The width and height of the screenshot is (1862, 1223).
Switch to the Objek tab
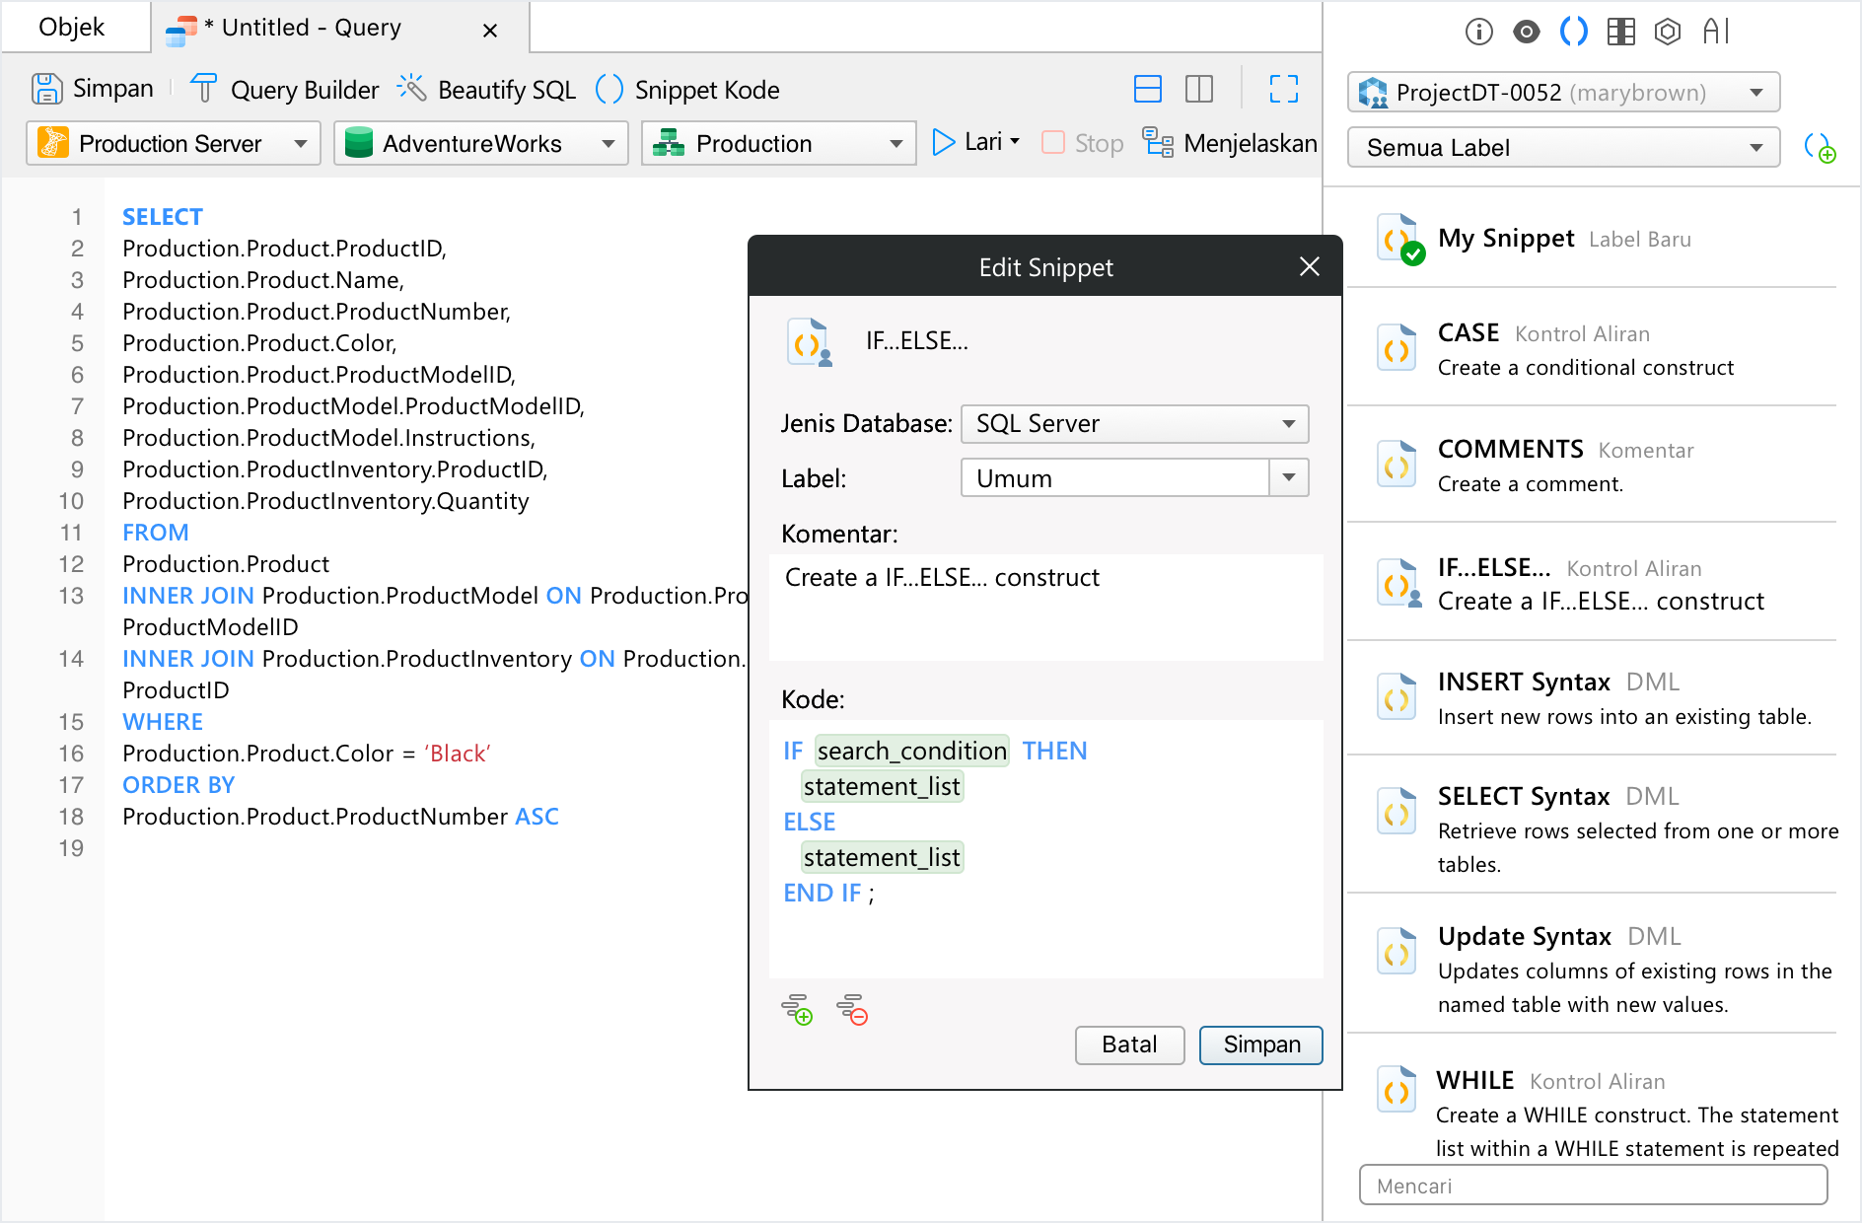(x=72, y=28)
